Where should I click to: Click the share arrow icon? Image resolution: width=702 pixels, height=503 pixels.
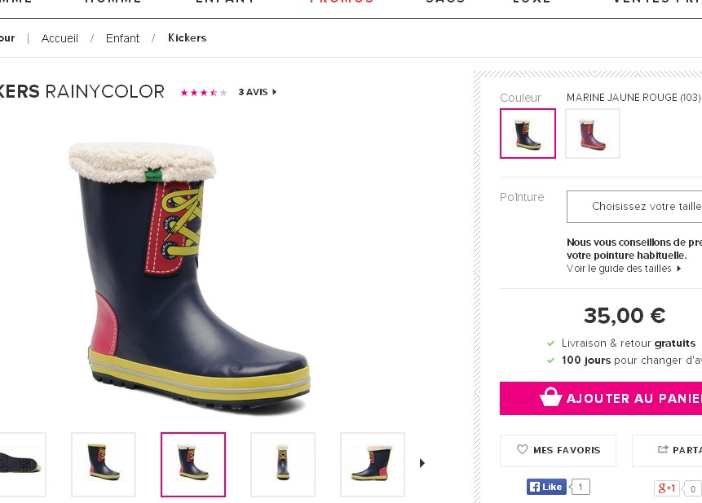[663, 449]
